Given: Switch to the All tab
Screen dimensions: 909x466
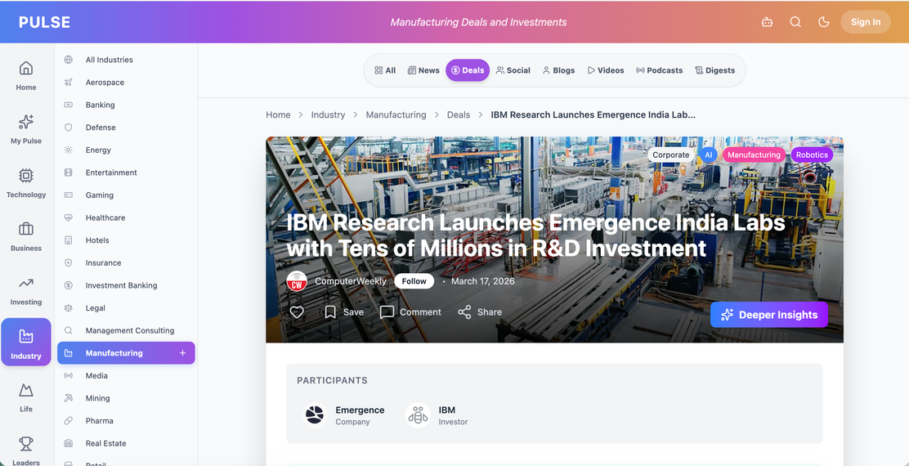Looking at the screenshot, I should tap(385, 70).
